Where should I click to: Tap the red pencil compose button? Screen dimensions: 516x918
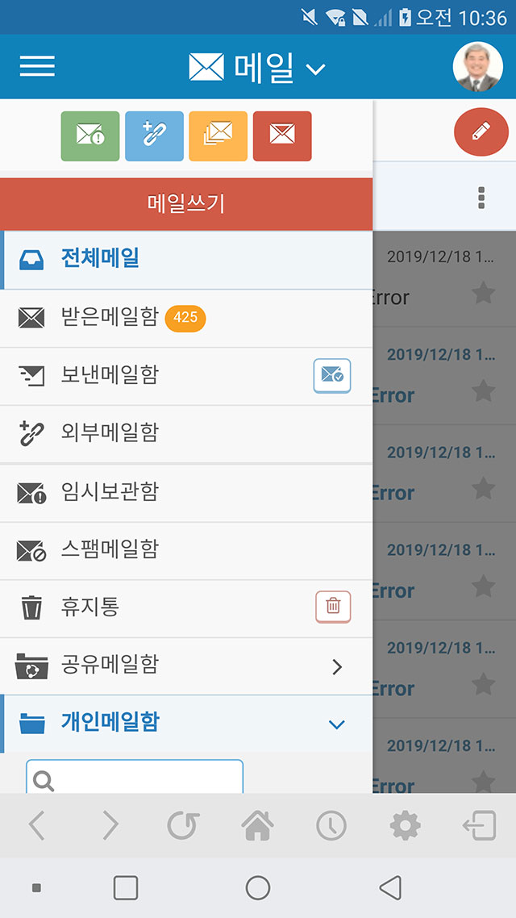click(481, 131)
